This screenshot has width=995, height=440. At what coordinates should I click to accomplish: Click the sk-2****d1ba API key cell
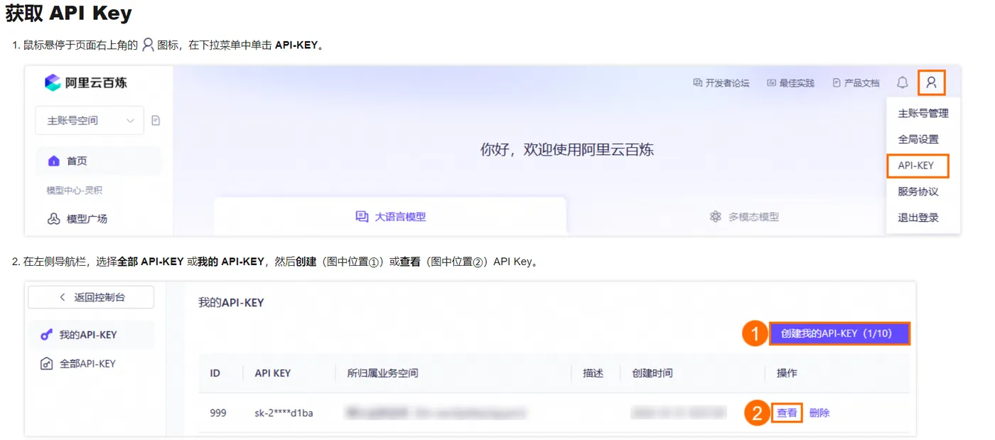[x=284, y=413]
